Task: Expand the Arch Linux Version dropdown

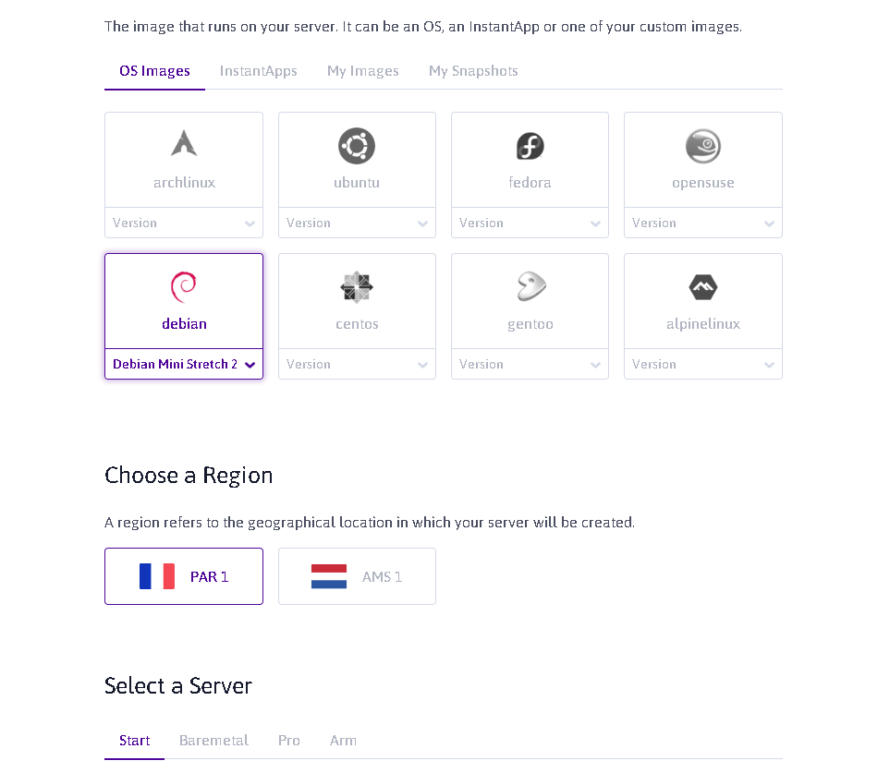Action: (184, 223)
